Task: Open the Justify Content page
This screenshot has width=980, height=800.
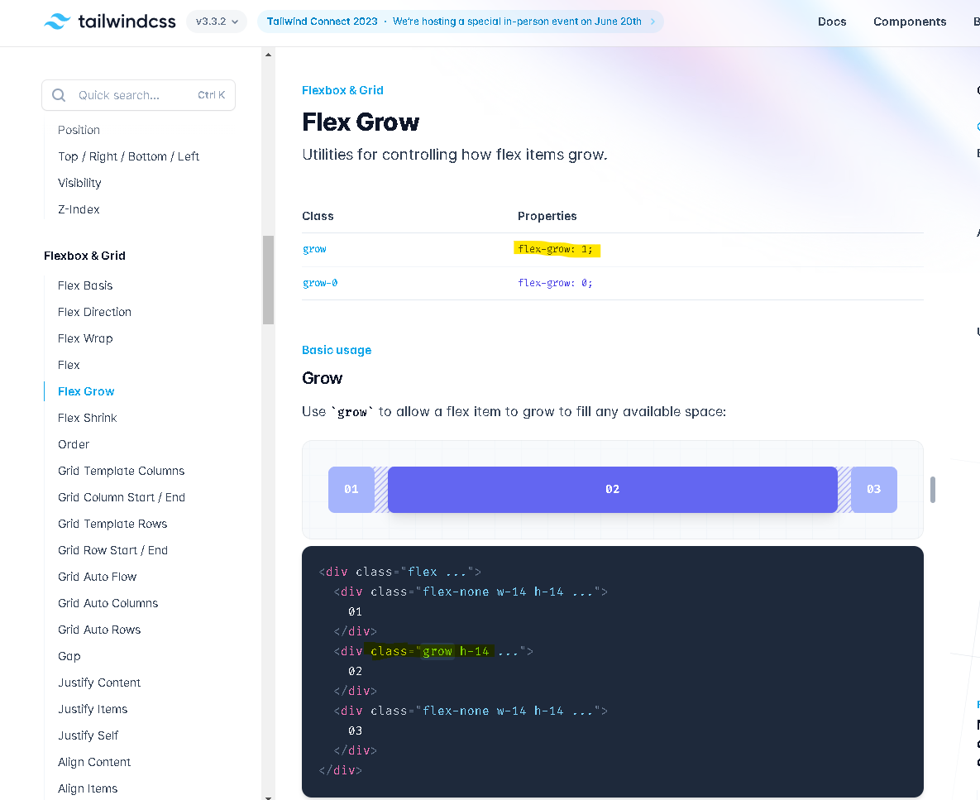Action: click(98, 683)
